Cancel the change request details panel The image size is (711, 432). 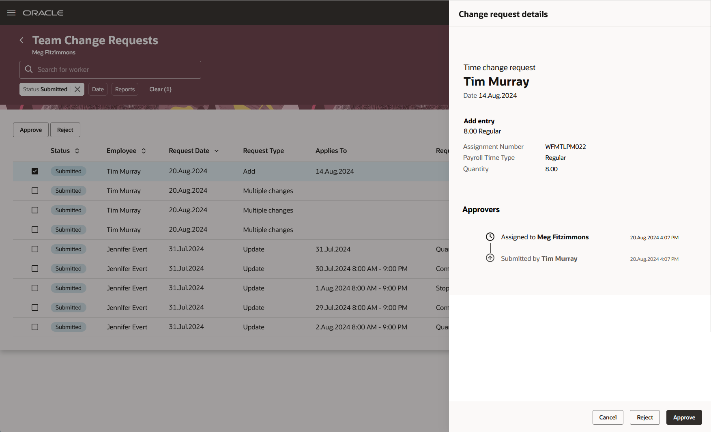(608, 417)
